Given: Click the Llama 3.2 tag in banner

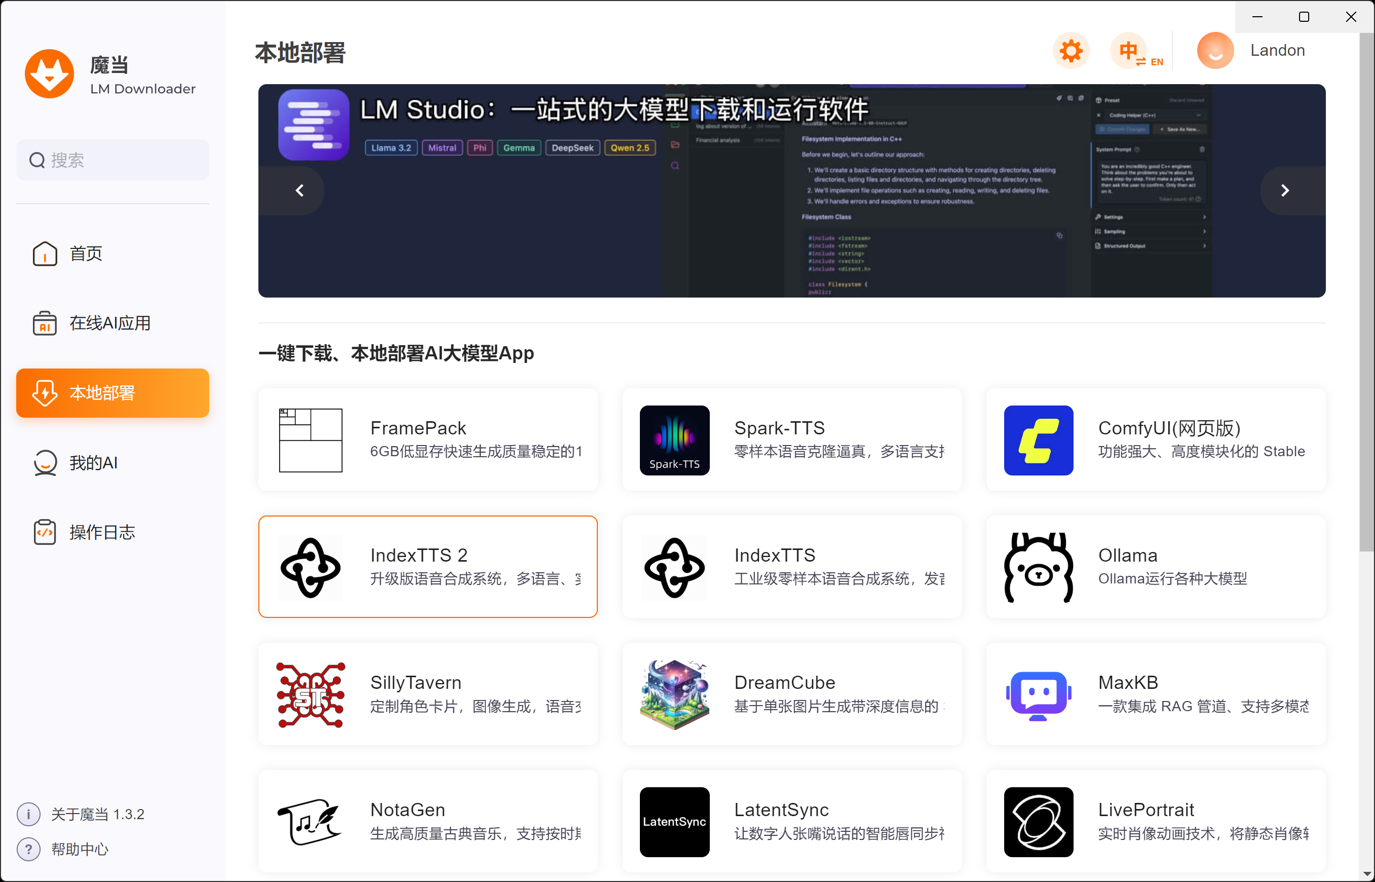Looking at the screenshot, I should coord(391,148).
